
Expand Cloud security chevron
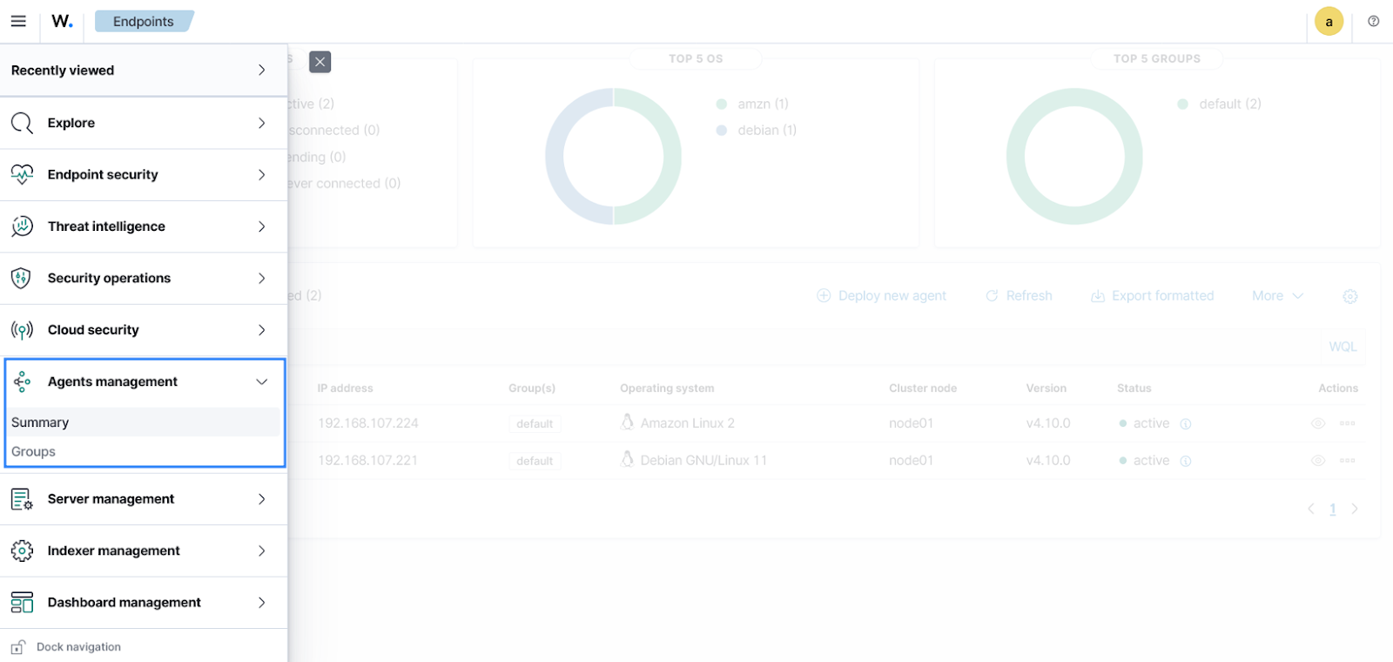[261, 330]
